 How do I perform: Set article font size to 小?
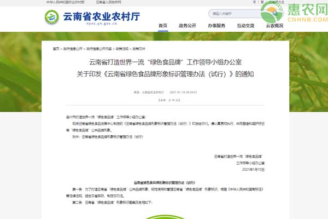click(177, 100)
